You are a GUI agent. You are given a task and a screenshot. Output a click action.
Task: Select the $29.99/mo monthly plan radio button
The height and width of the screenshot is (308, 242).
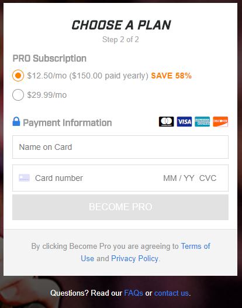coord(18,95)
